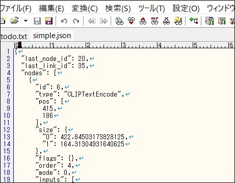Click the value 186 on line 10
The height and width of the screenshot is (183, 235).
pyautogui.click(x=48, y=115)
